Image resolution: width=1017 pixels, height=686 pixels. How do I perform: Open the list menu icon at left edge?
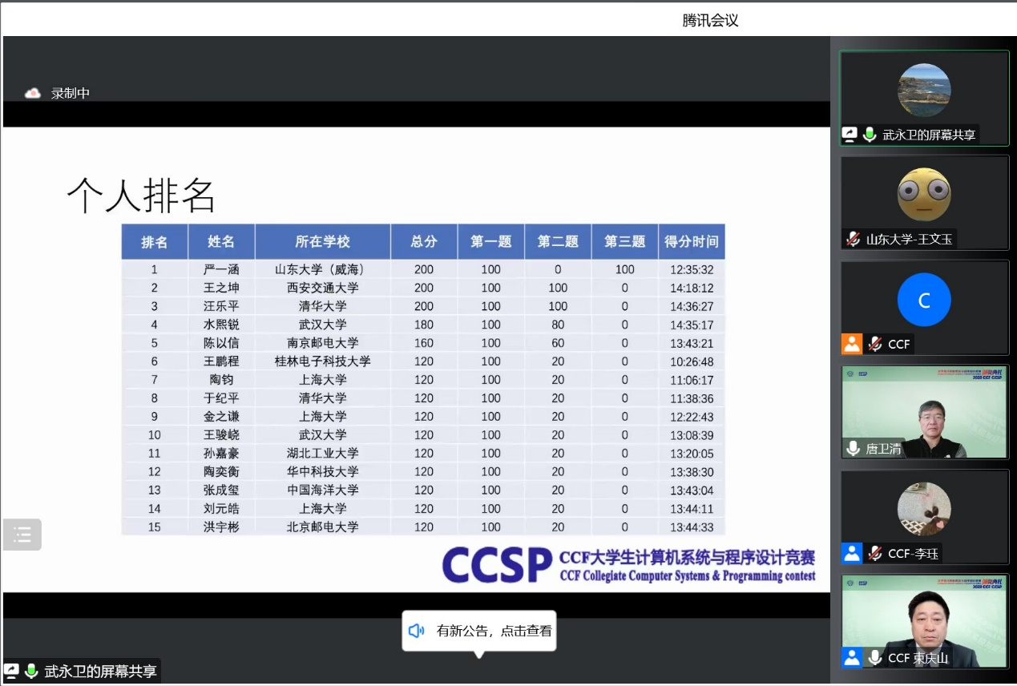(x=22, y=535)
